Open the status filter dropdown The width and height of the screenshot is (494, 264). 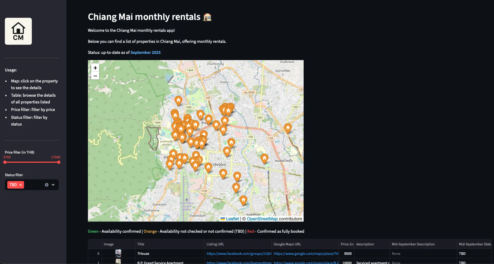click(x=53, y=185)
